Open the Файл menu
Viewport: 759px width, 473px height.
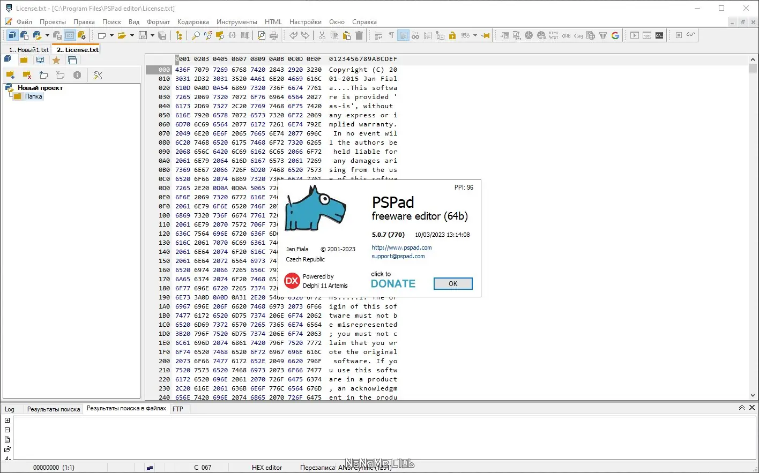(25, 22)
